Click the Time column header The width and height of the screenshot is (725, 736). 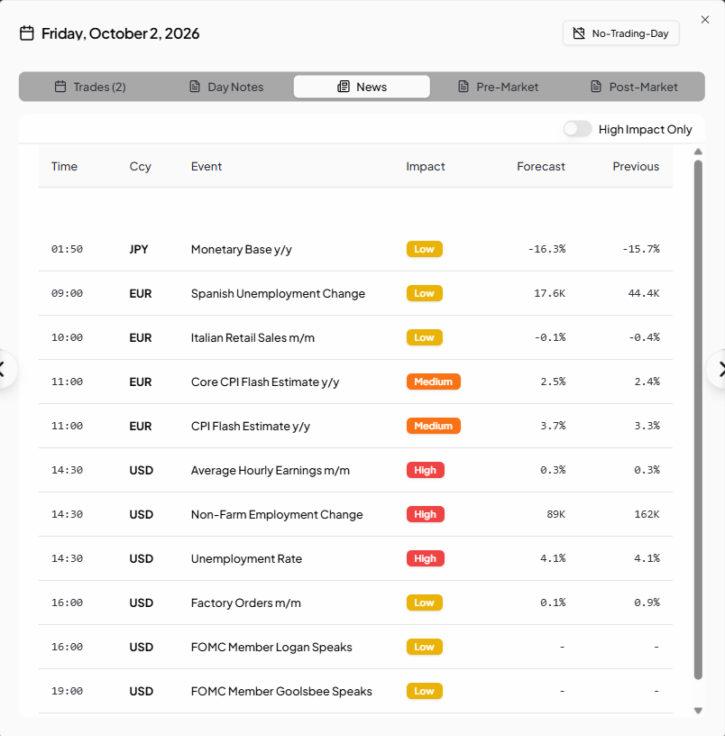[64, 167]
